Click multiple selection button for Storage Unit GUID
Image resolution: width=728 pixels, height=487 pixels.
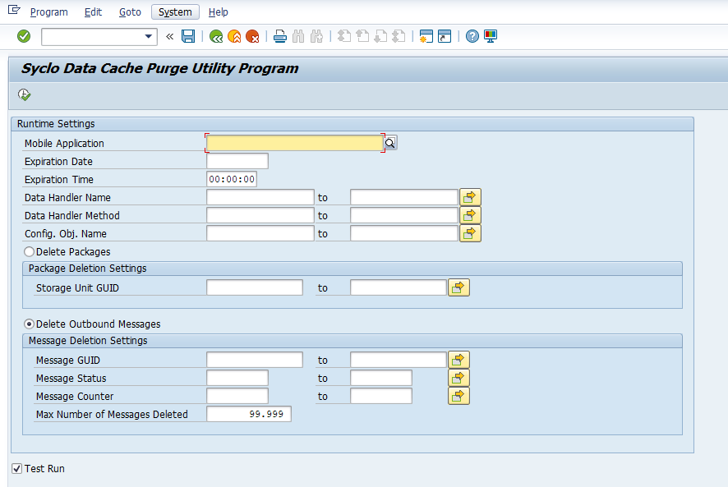tap(458, 287)
